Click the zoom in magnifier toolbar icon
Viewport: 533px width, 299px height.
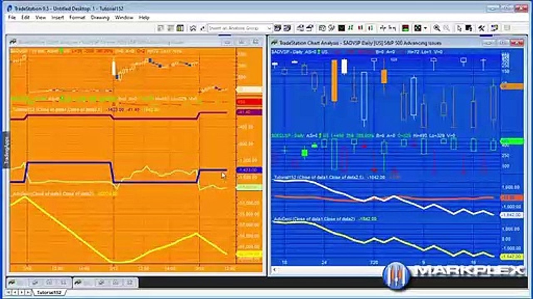point(437,28)
